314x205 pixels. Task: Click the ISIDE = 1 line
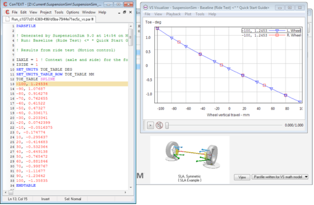pos(27,64)
